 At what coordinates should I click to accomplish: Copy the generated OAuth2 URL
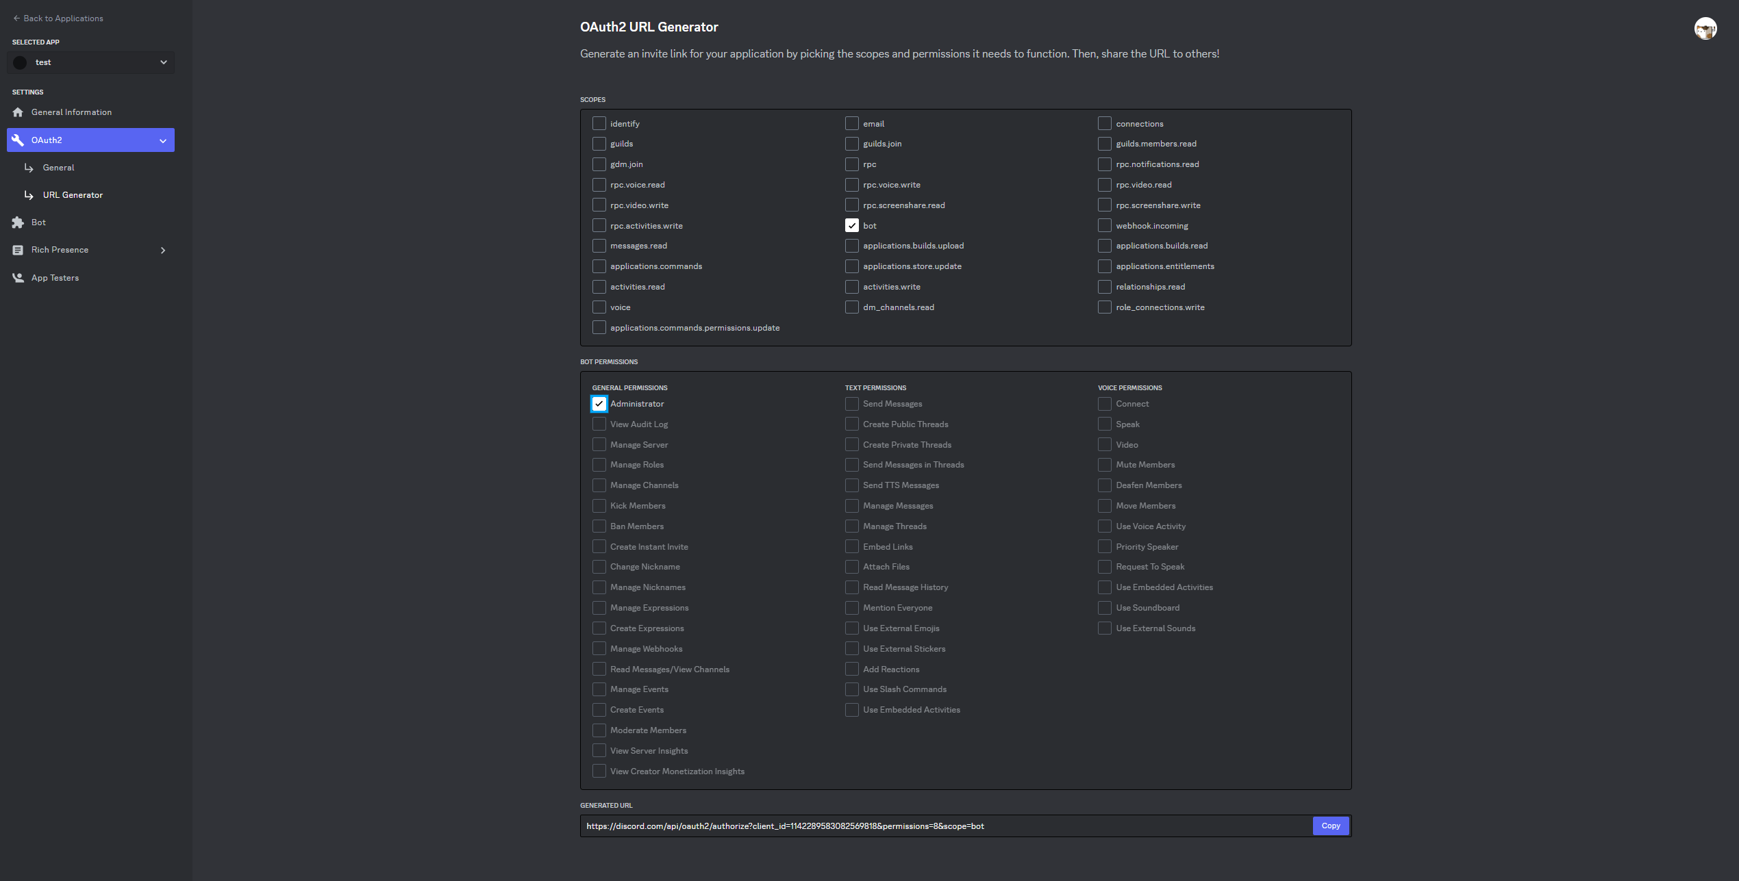(x=1330, y=826)
